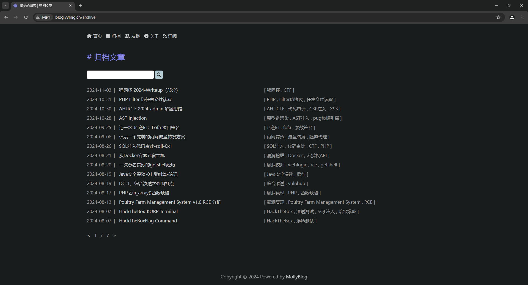This screenshot has width=528, height=285.
Task: Click the browser reload icon
Action: [26, 17]
